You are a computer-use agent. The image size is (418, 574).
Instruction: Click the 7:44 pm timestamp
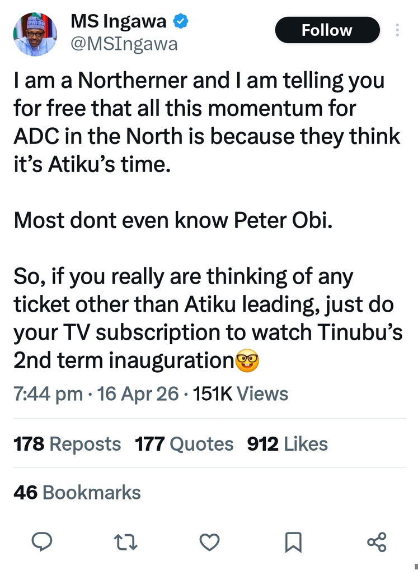tap(48, 394)
